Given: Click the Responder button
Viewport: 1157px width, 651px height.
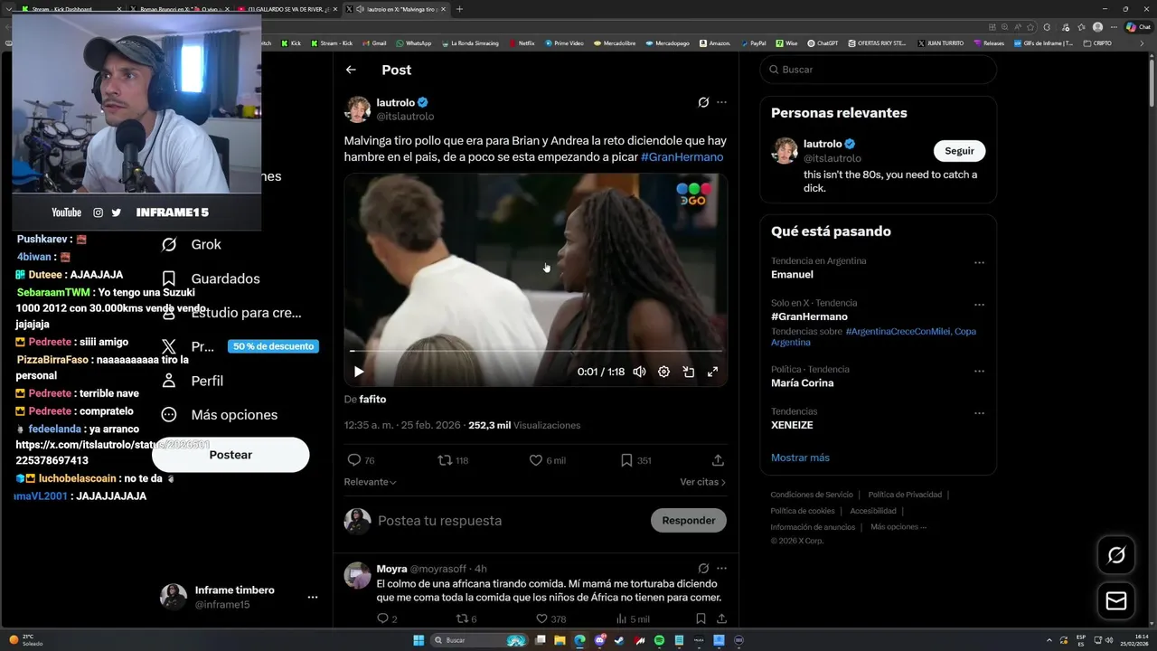Looking at the screenshot, I should 689,520.
